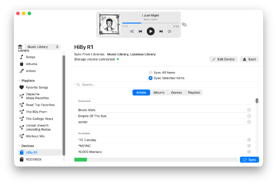Click the storage usage bar
The width and height of the screenshot is (277, 185).
coord(156,160)
